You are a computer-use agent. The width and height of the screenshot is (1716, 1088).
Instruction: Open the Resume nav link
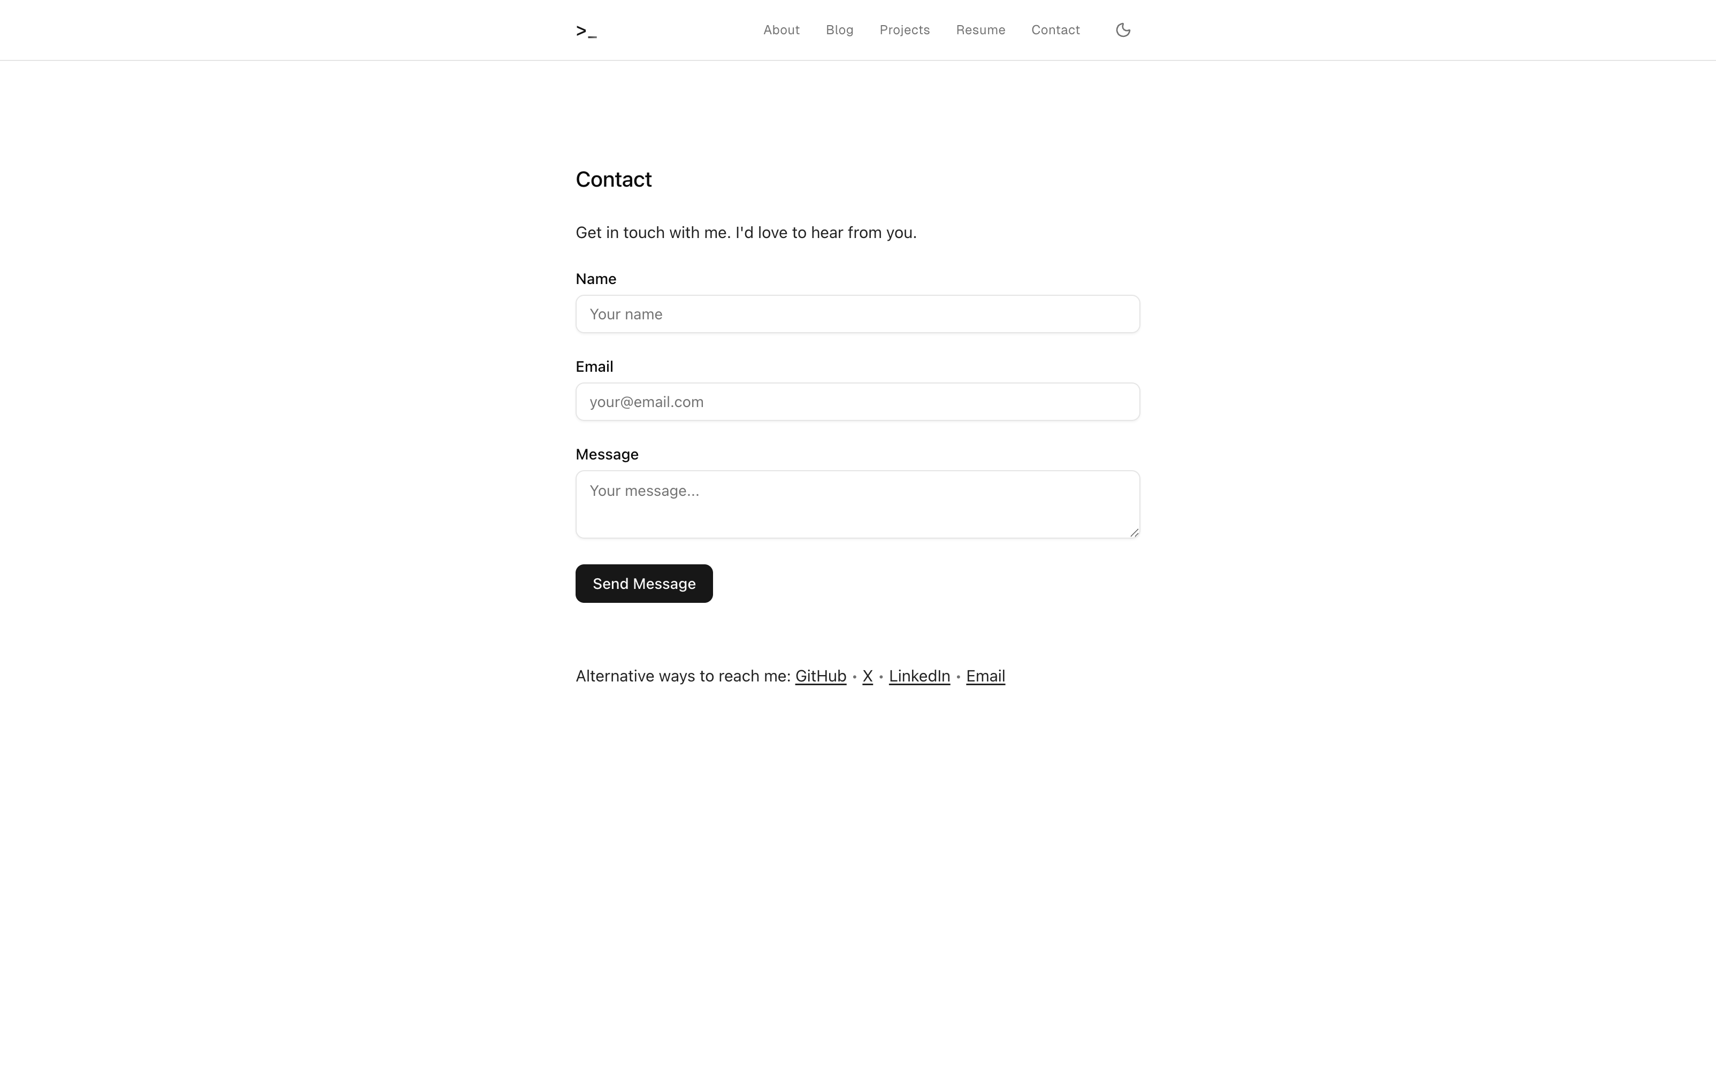[x=980, y=30]
